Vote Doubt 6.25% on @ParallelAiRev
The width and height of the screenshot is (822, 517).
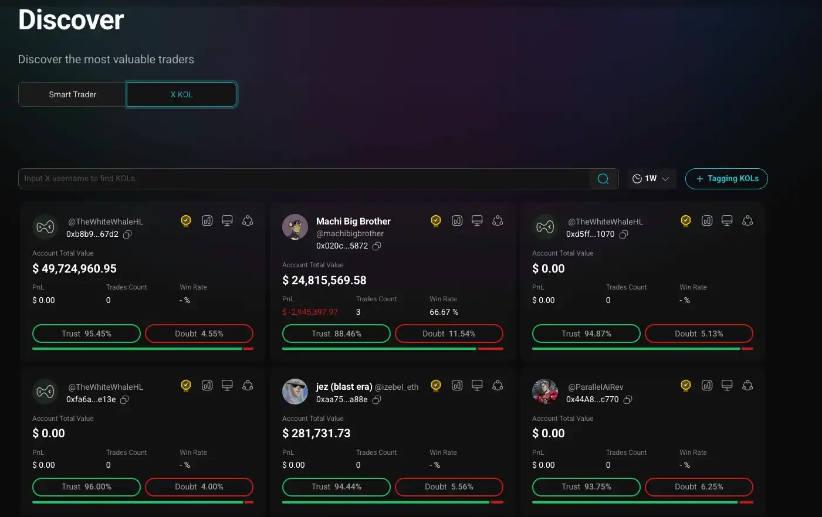[699, 487]
